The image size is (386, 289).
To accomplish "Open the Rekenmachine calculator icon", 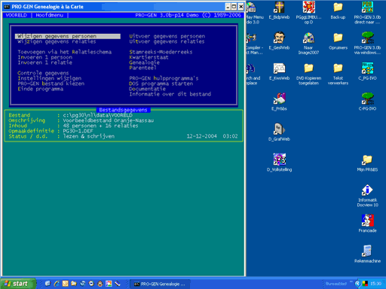I will tap(367, 254).
